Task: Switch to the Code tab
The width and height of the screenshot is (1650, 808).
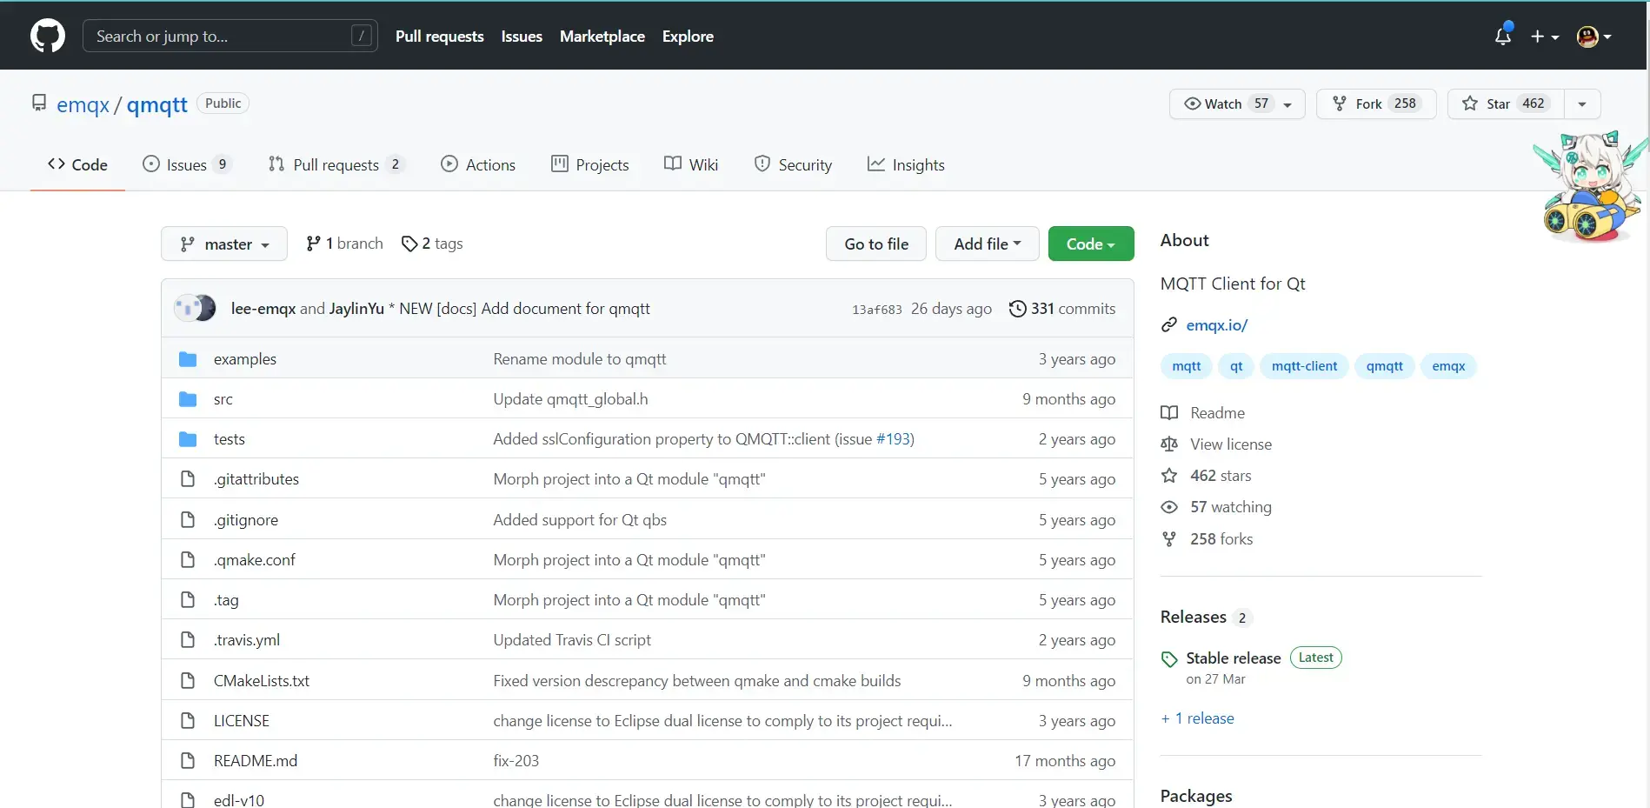Action: pyautogui.click(x=77, y=164)
